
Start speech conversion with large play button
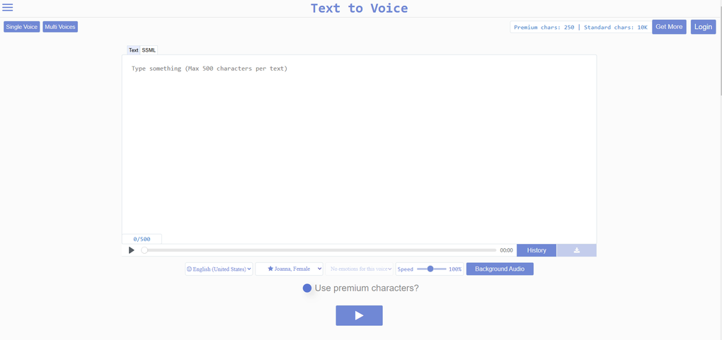pos(359,316)
